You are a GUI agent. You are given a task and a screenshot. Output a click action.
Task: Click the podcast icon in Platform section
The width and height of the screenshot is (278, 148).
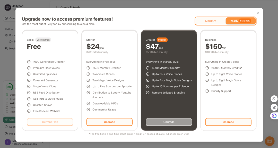(x=6, y=35)
